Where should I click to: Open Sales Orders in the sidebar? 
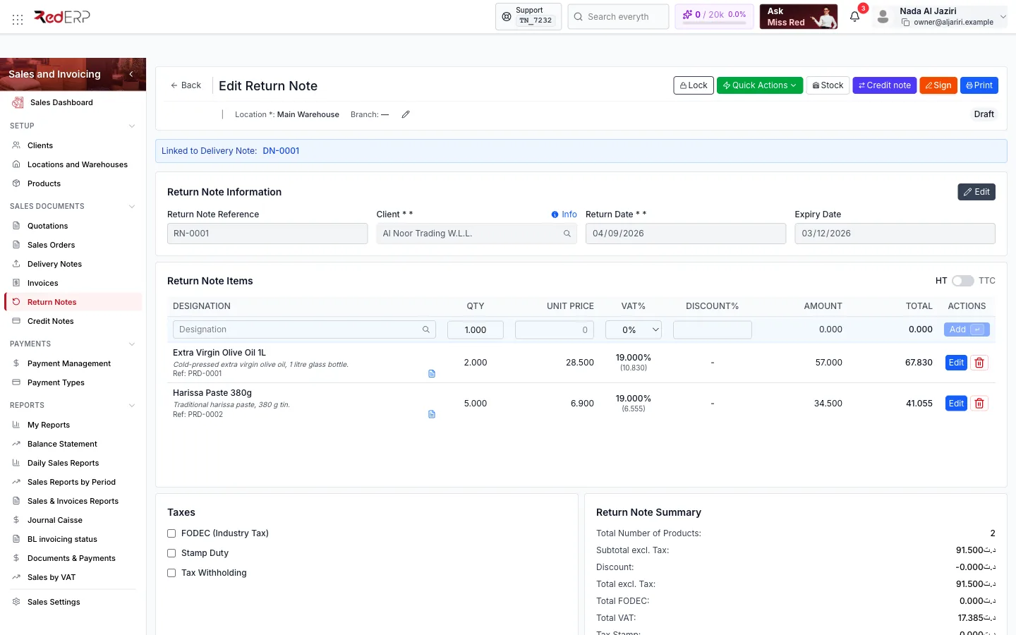[51, 245]
